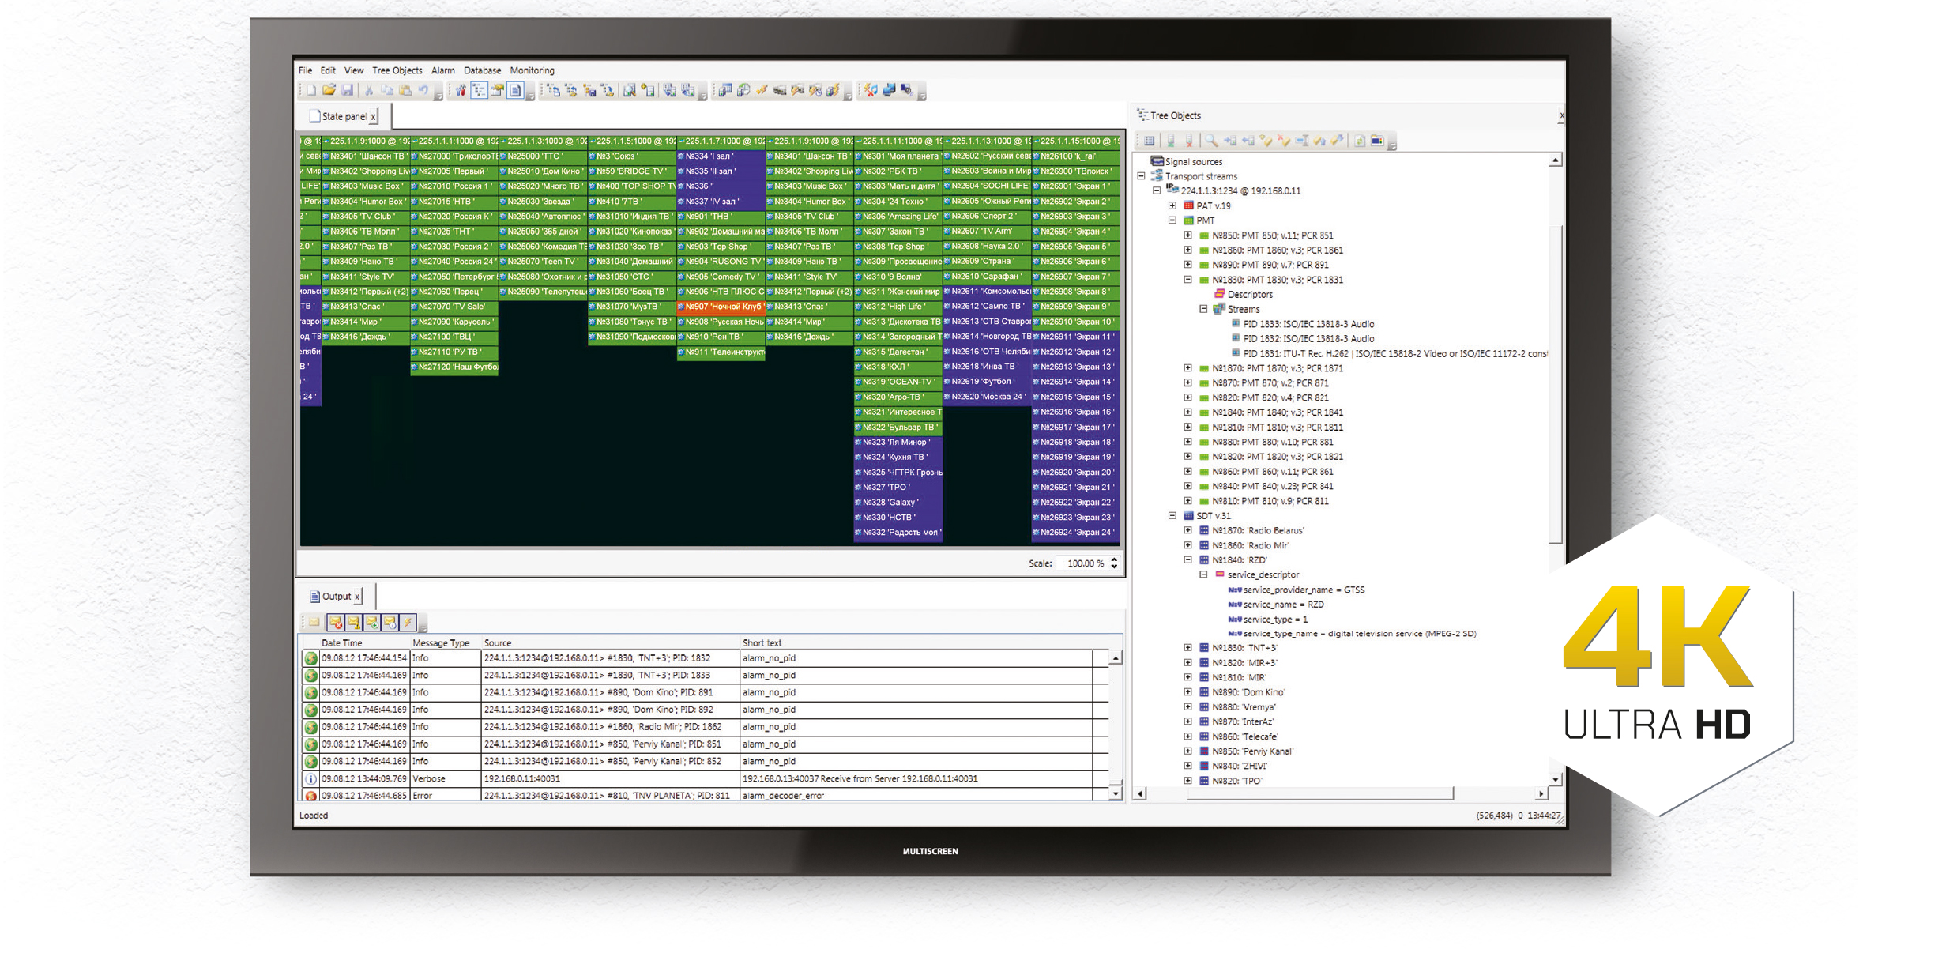This screenshot has height=953, width=1942.
Task: Collapse the service_descriptor node
Action: (x=1203, y=574)
